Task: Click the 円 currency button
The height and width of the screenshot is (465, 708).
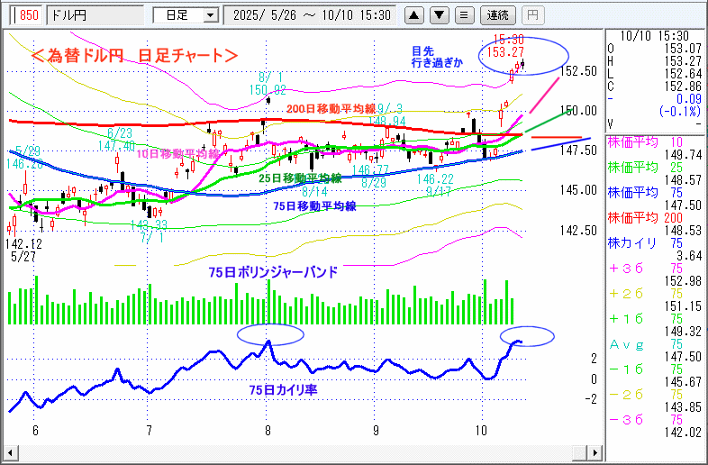Action: (x=533, y=15)
